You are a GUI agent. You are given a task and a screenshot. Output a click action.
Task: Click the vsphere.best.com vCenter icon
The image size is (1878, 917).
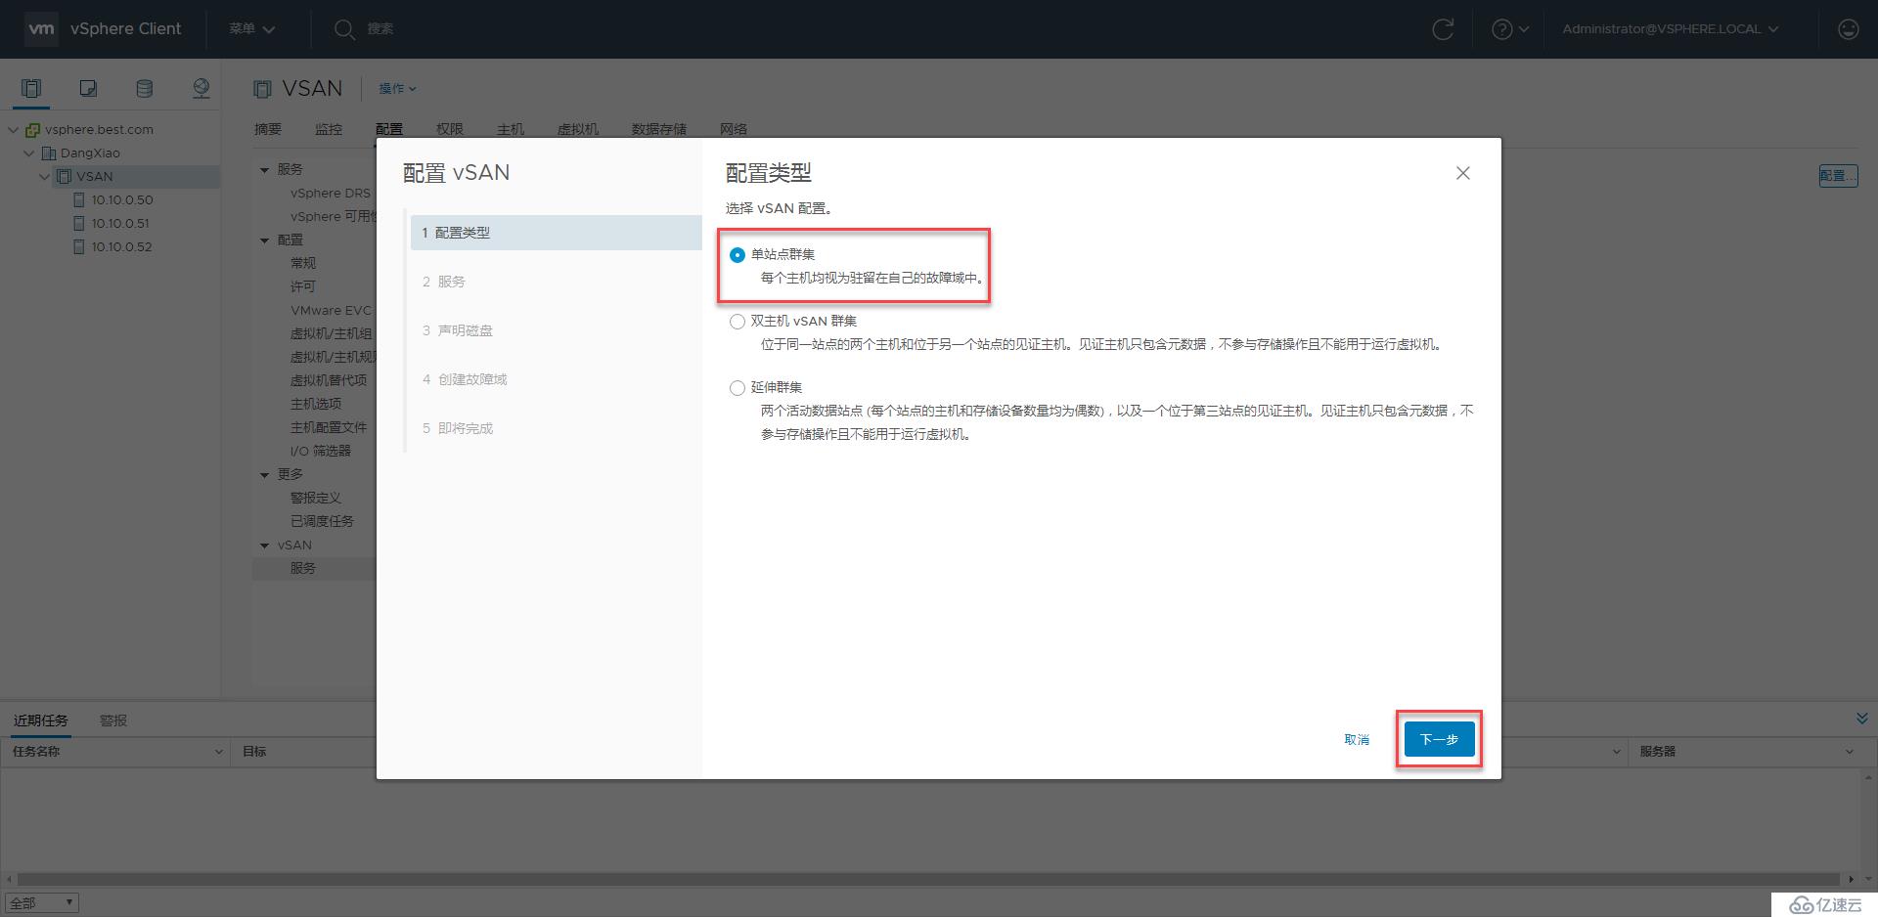pyautogui.click(x=32, y=129)
